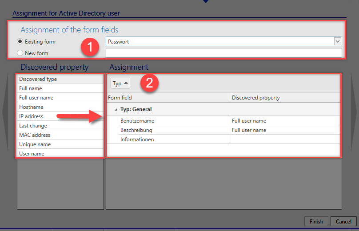Select User name property row
This screenshot has height=231, width=359.
click(60, 153)
